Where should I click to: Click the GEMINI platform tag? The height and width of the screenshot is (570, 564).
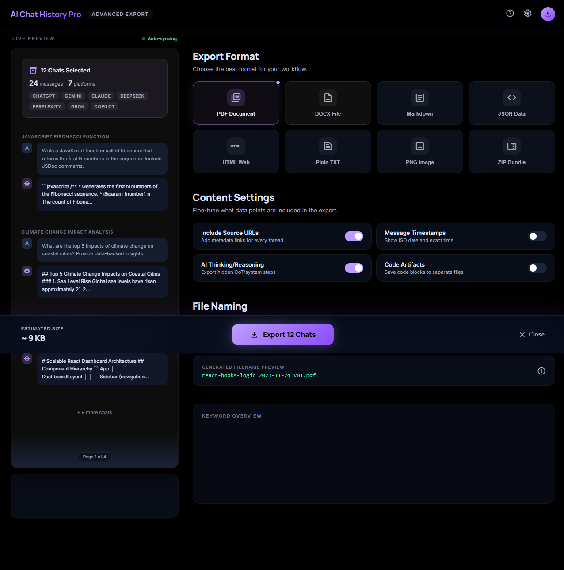73,96
